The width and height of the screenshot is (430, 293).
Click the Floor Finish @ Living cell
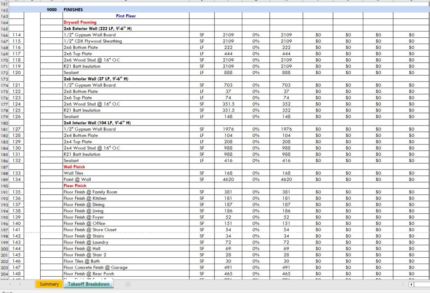tap(126, 211)
